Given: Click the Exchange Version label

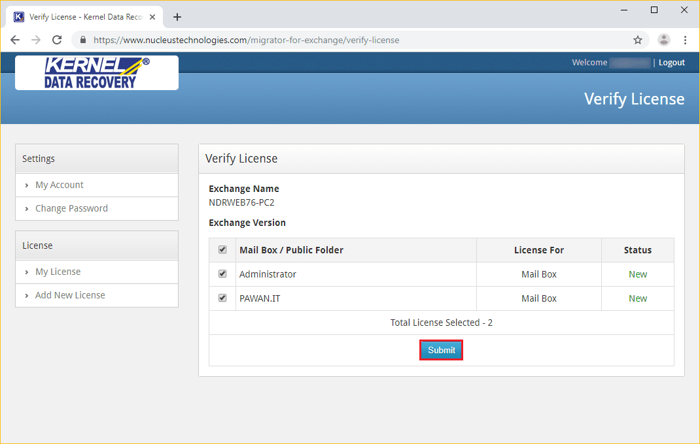Looking at the screenshot, I should (247, 223).
